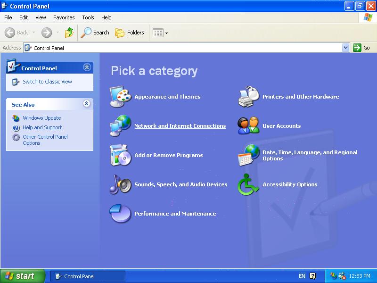Click the Forward arrow button
This screenshot has width=377, height=283.
pyautogui.click(x=47, y=33)
